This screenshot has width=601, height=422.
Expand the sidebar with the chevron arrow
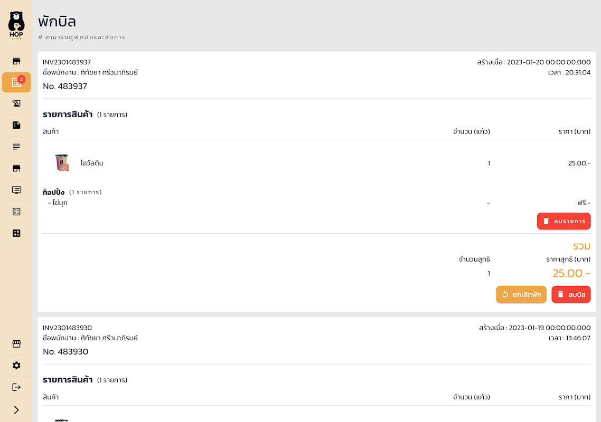pyautogui.click(x=16, y=410)
